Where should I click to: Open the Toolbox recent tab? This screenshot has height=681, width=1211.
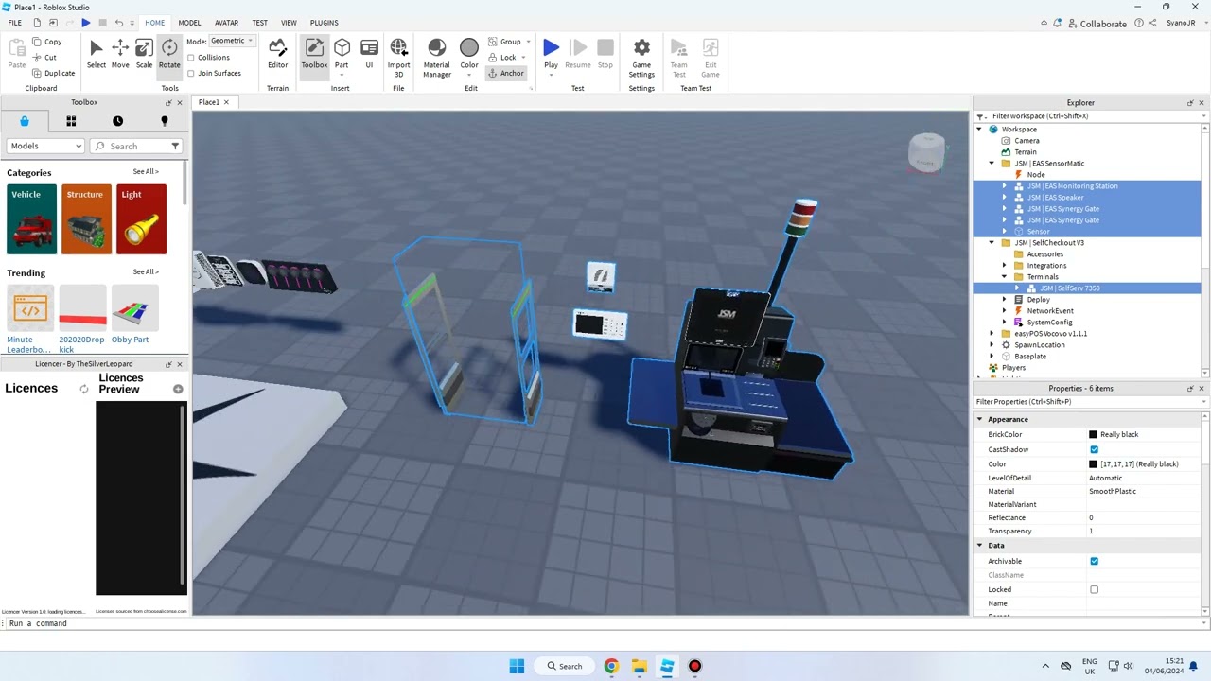click(x=117, y=121)
